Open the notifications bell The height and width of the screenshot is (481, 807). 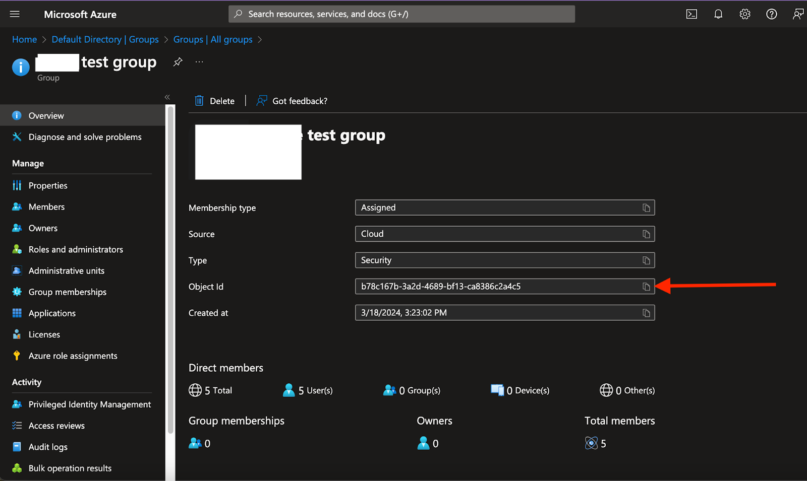(x=718, y=14)
